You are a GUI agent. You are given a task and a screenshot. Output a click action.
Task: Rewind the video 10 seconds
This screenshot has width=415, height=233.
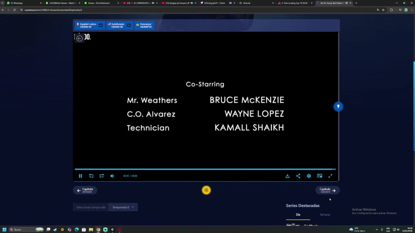[91, 176]
